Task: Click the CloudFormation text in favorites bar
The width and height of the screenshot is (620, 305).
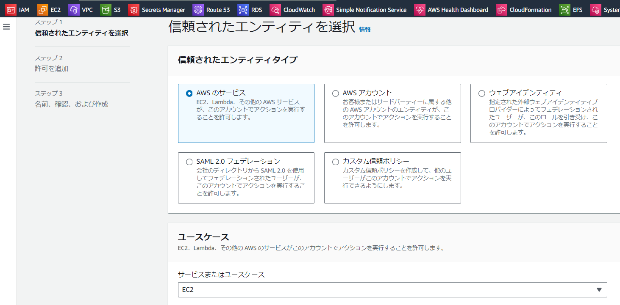Action: click(531, 10)
